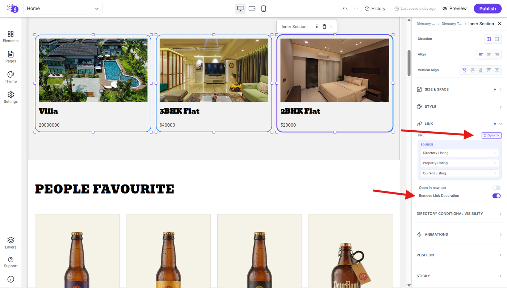Screen dimensions: 507x288
Task: Toggle the Dynamic URL option
Action: click(491, 135)
